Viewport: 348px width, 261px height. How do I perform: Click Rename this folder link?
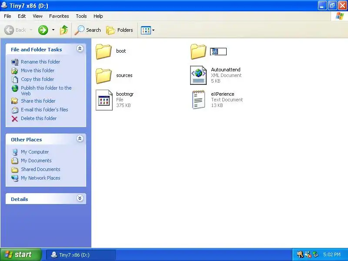coord(40,62)
